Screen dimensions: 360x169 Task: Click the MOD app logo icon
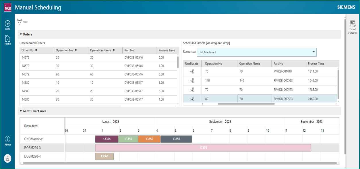coord(7,7)
